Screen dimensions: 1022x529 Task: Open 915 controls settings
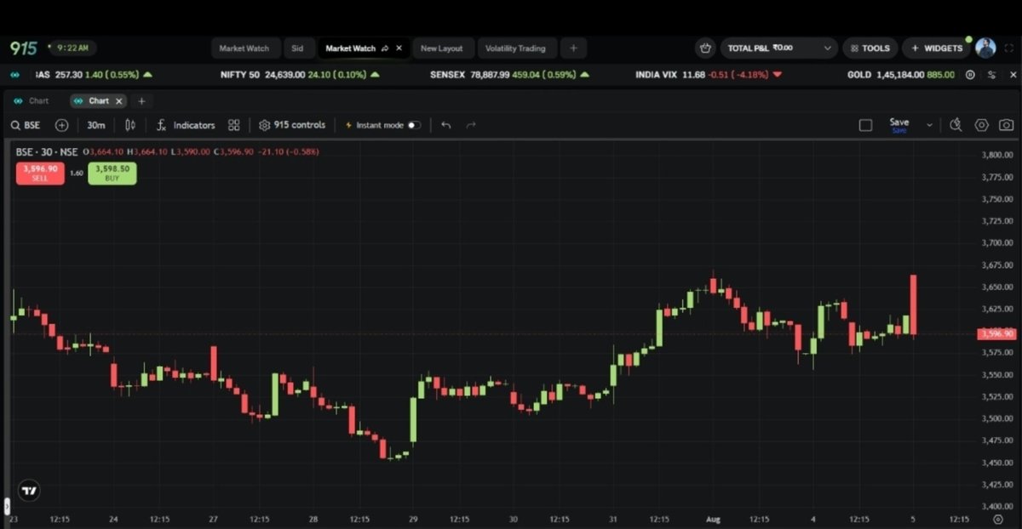click(x=292, y=125)
